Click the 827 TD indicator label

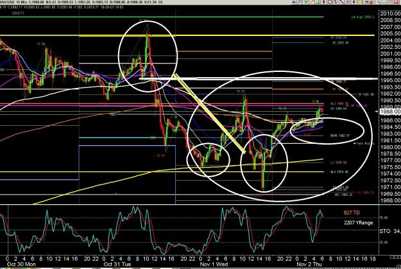coord(352,213)
